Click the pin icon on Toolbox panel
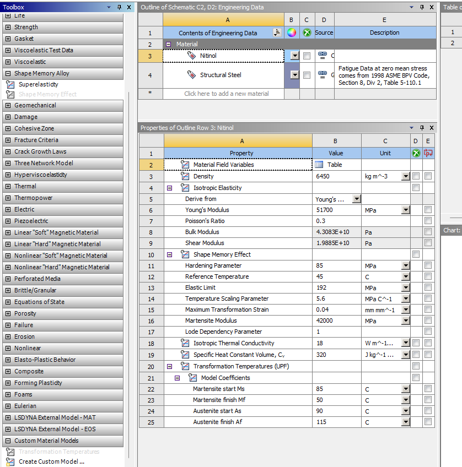The image size is (462, 467). [x=120, y=7]
